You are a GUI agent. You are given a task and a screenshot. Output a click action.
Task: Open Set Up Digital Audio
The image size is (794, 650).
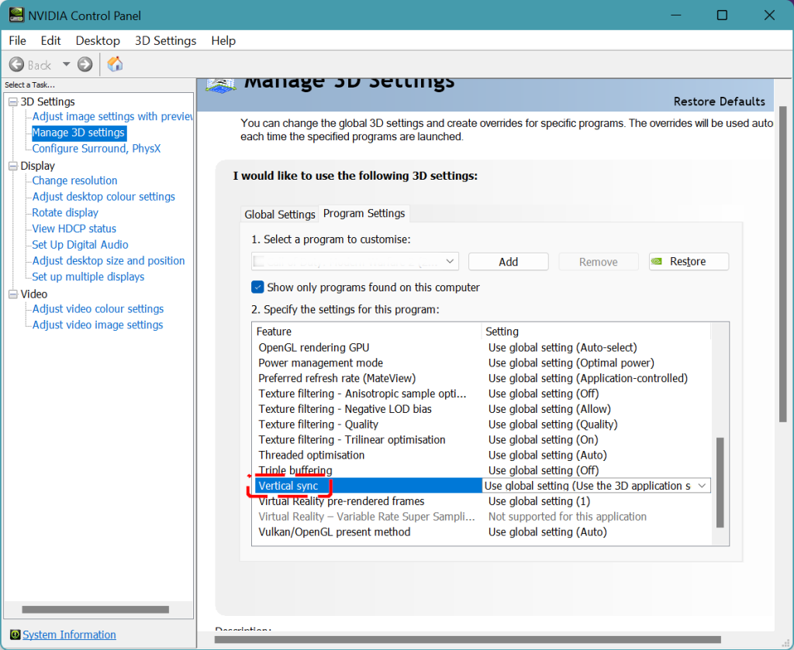pyautogui.click(x=80, y=244)
